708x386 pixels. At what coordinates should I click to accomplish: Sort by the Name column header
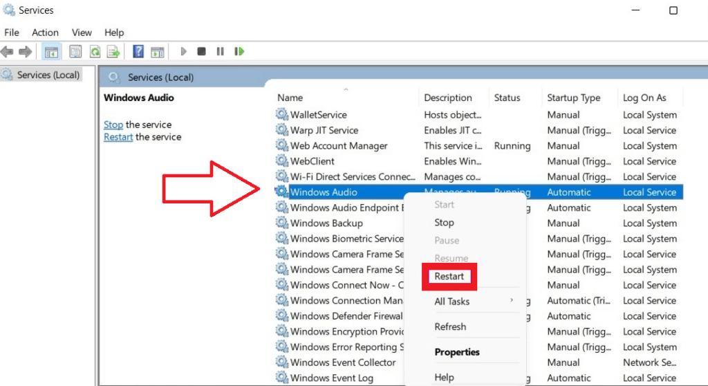coord(290,98)
